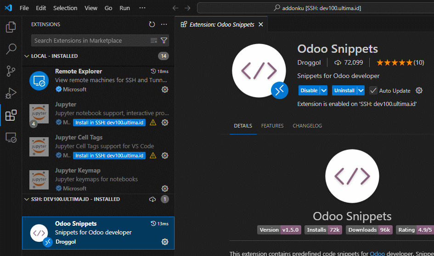Open Remote Explorer extension gear settings
434x256 pixels.
point(165,89)
